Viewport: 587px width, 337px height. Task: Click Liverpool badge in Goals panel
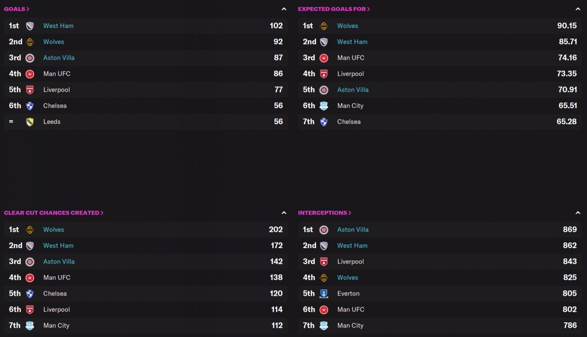30,90
